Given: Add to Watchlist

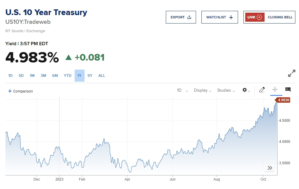Looking at the screenshot, I should coord(220,17).
